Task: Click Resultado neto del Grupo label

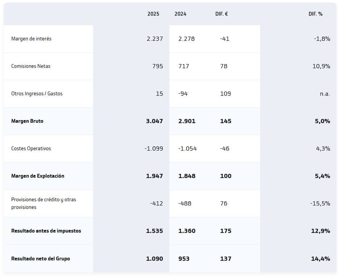Action: pos(40,258)
